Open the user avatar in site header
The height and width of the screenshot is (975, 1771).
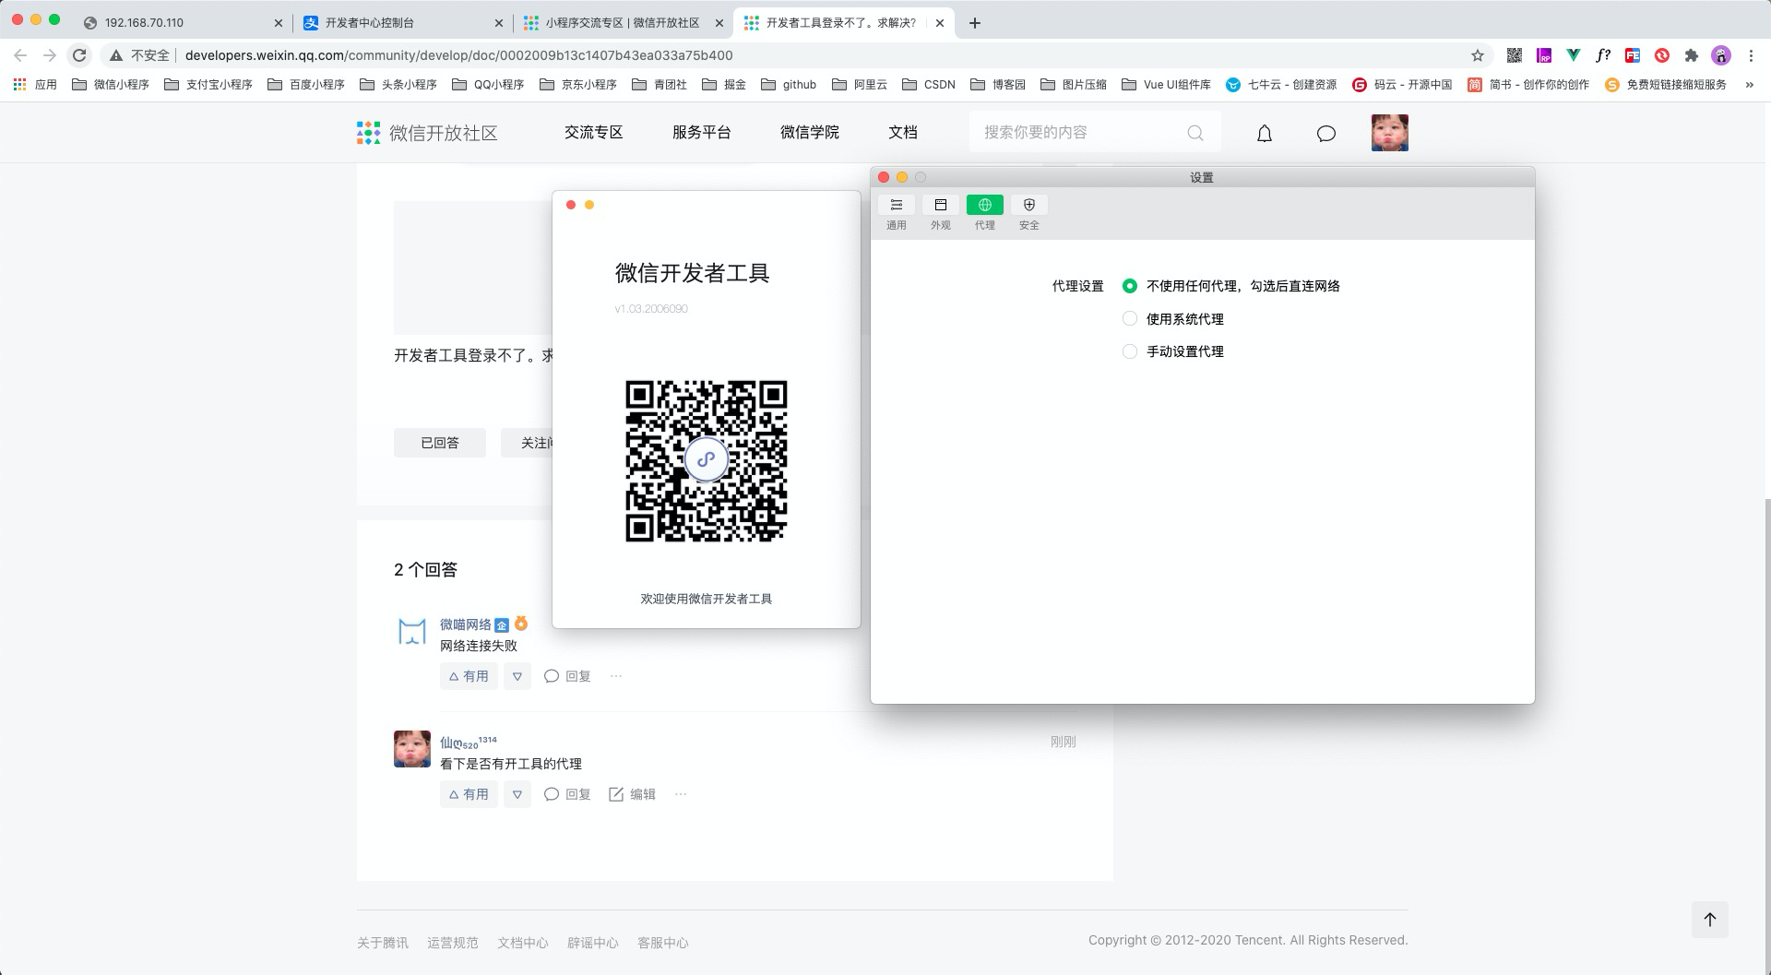1389,133
